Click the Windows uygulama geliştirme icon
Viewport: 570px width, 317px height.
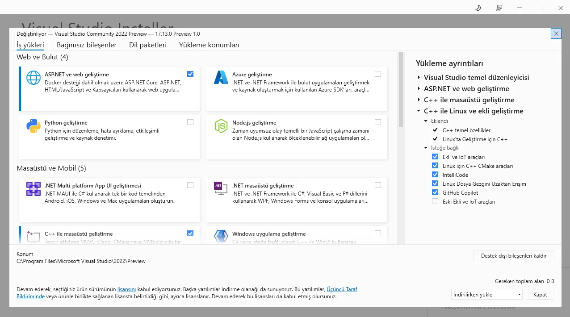221,237
